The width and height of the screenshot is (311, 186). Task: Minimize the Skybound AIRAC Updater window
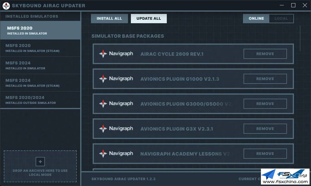282,5
